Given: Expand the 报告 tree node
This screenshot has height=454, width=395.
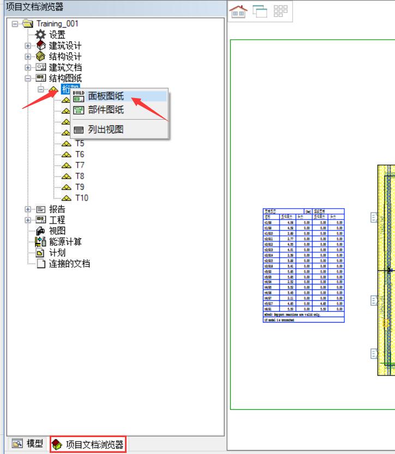Looking at the screenshot, I should pyautogui.click(x=27, y=209).
